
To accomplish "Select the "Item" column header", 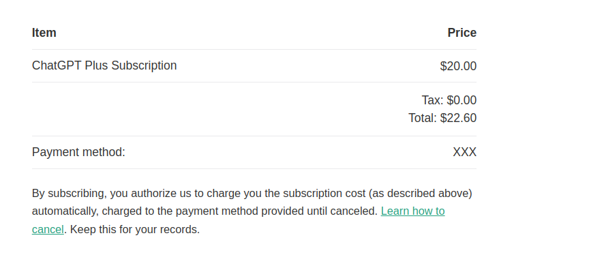I will point(44,33).
